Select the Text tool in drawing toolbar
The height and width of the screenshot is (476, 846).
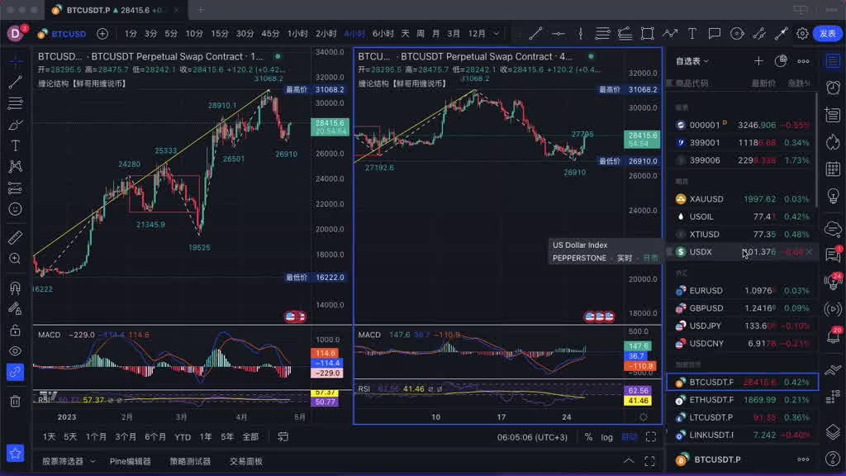(15, 145)
